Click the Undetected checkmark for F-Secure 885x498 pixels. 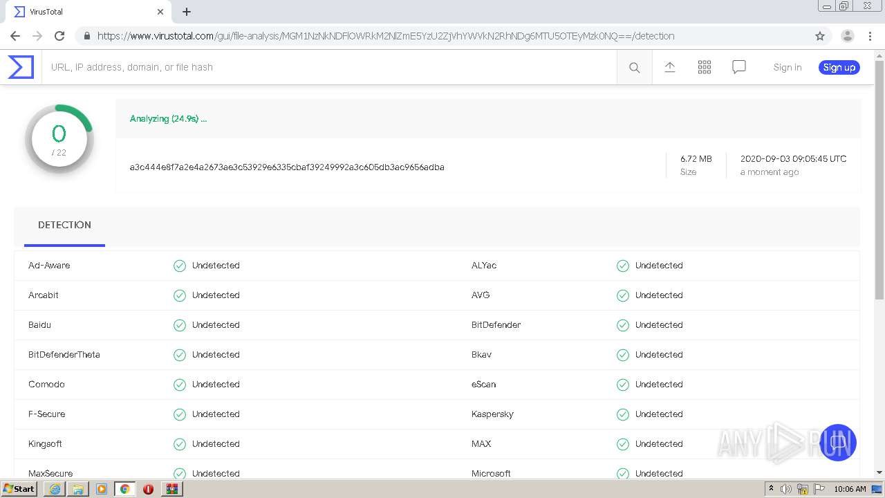180,414
